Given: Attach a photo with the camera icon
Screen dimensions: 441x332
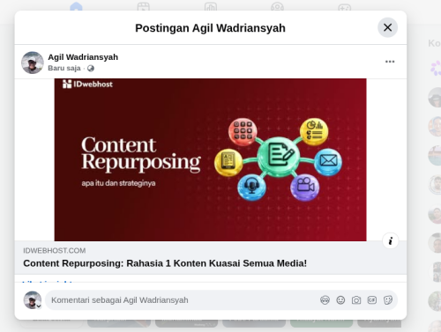Looking at the screenshot, I should [356, 300].
